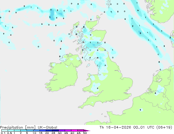Click the '40' legend scale label
Screen dimensions: 174x134
(72, 133)
